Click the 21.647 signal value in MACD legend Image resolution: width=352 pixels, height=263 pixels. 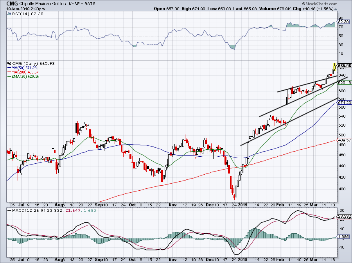pyautogui.click(x=73, y=211)
